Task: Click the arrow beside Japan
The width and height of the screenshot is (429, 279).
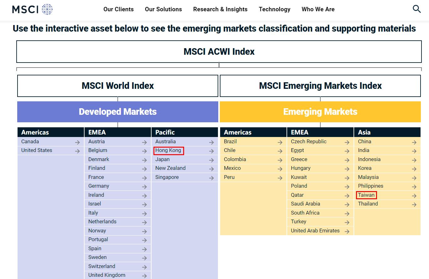Action: pyautogui.click(x=211, y=160)
